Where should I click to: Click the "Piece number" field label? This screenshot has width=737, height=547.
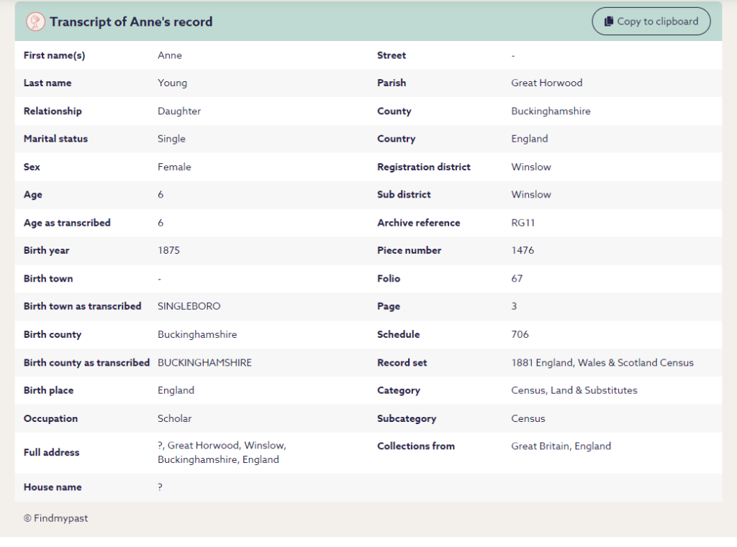(410, 250)
